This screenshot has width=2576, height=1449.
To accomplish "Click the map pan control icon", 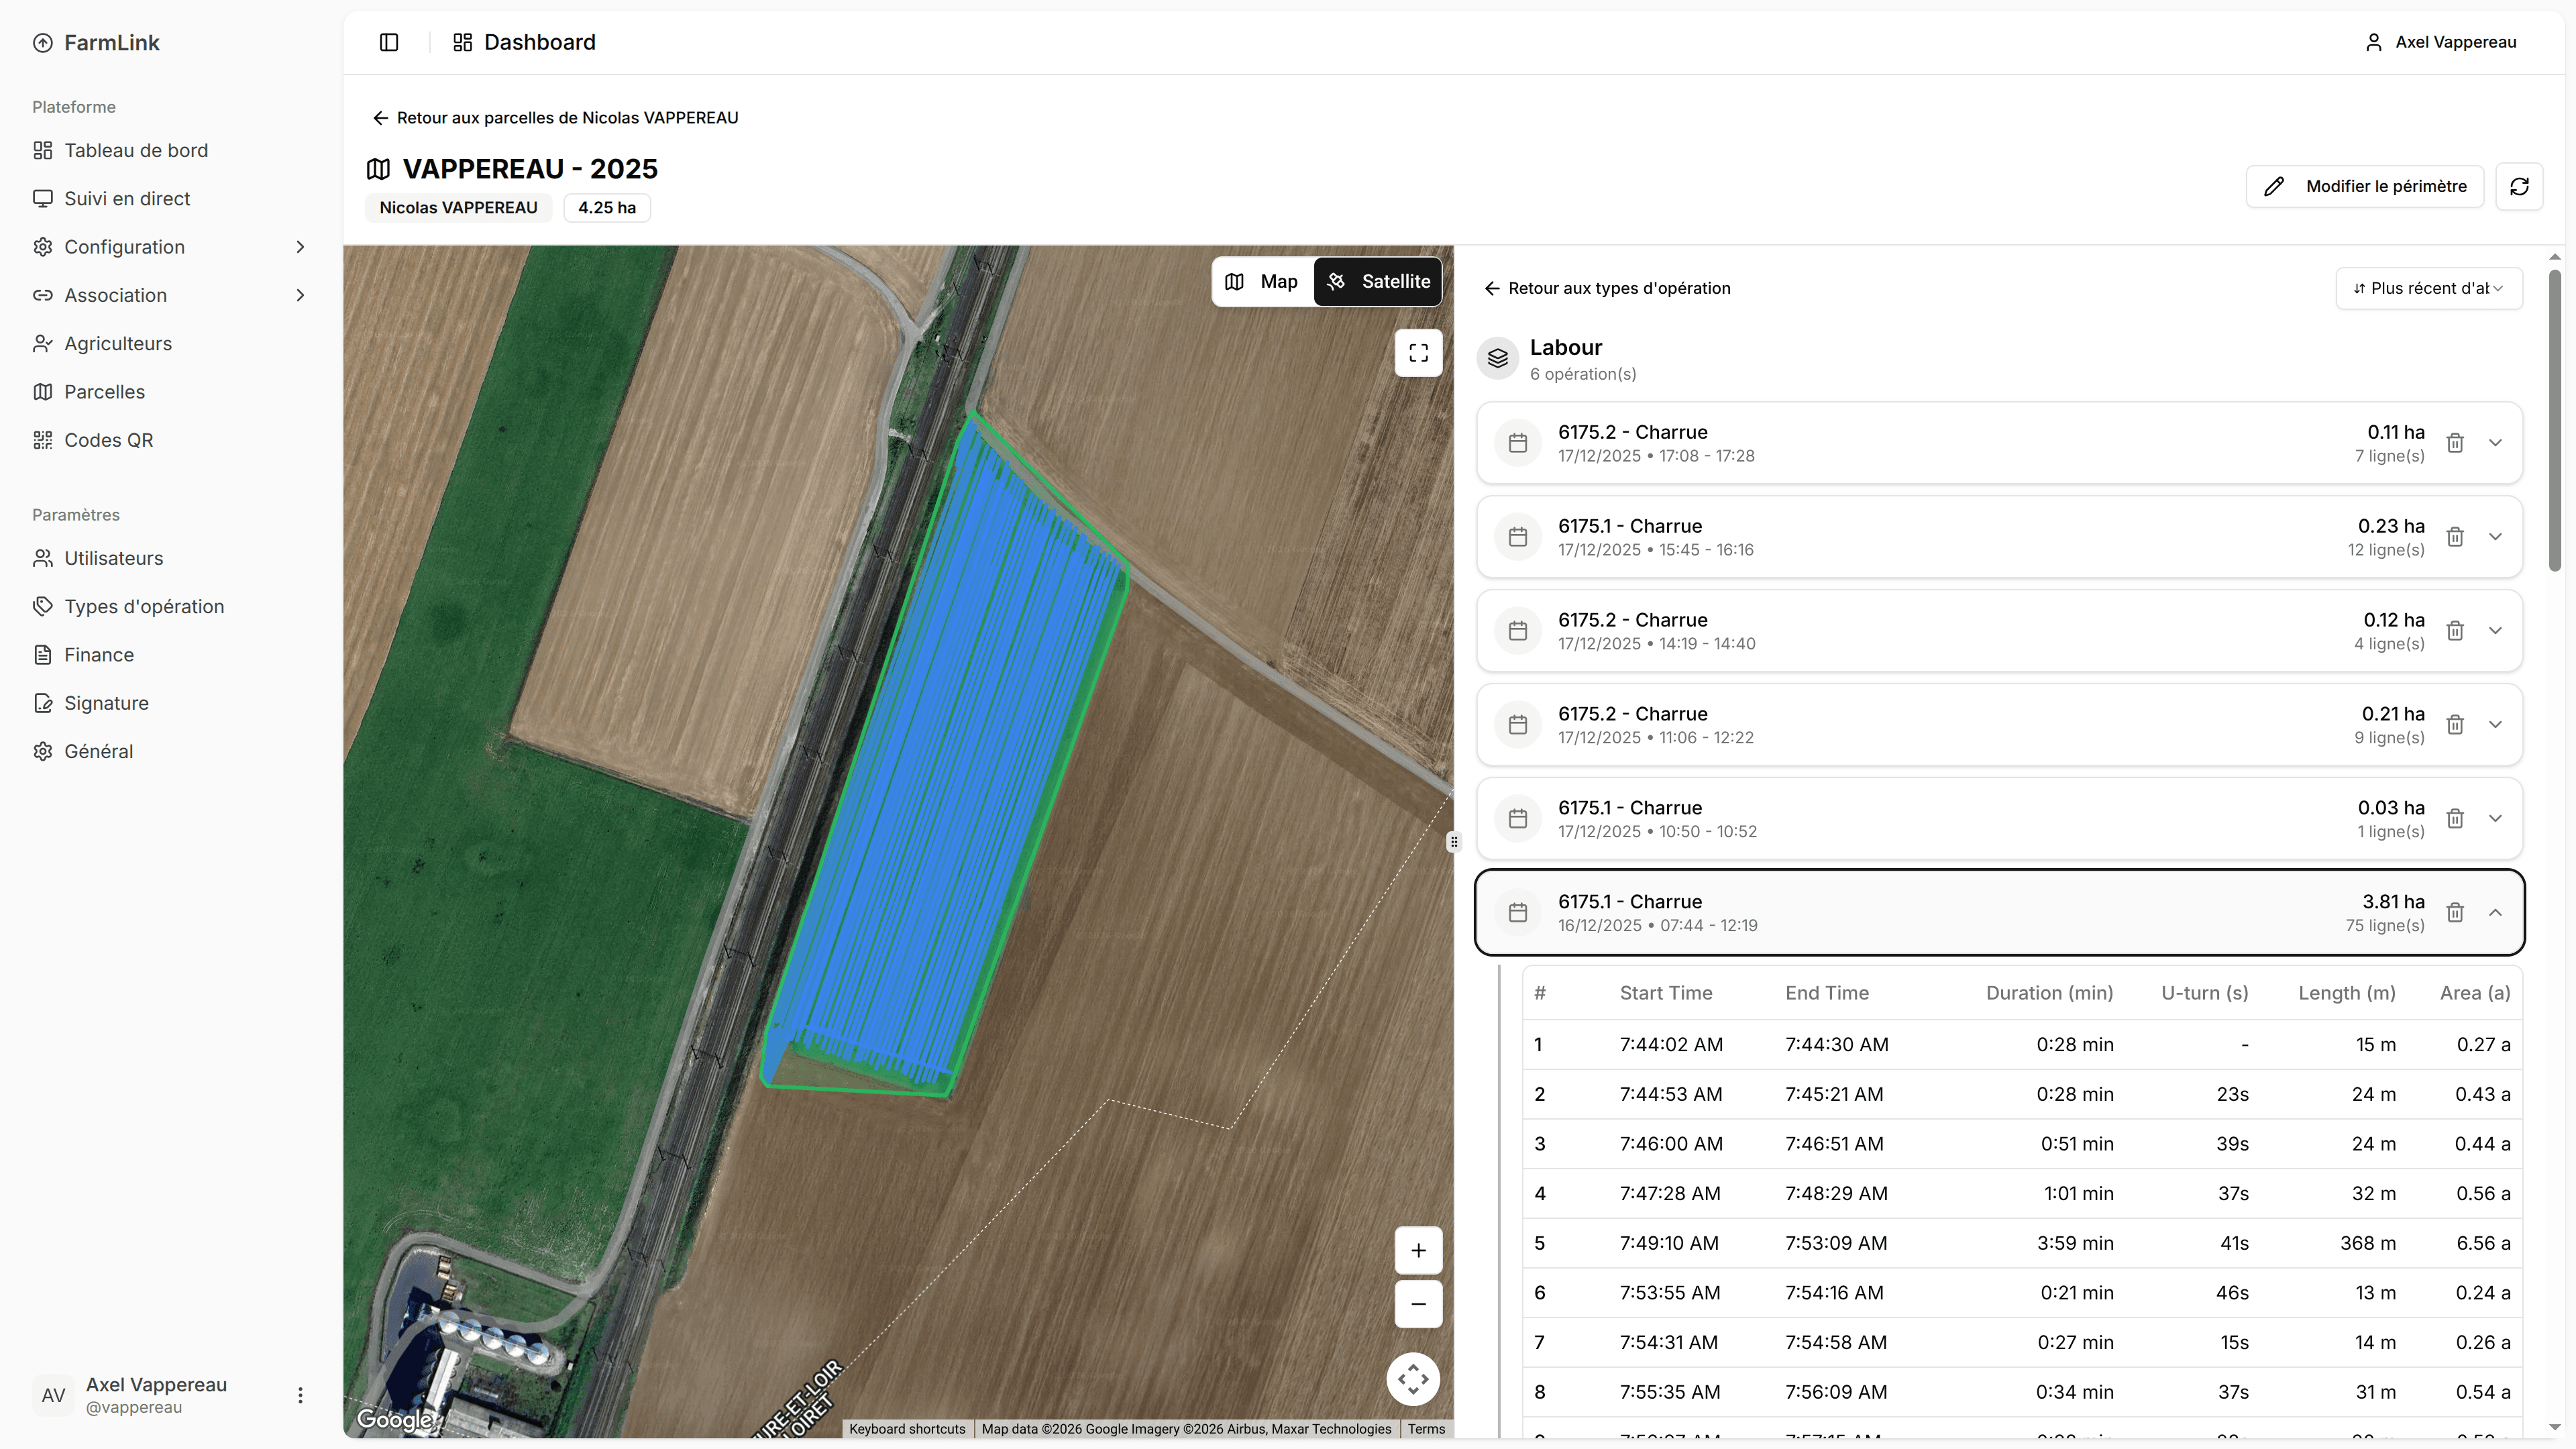I will 1412,1379.
